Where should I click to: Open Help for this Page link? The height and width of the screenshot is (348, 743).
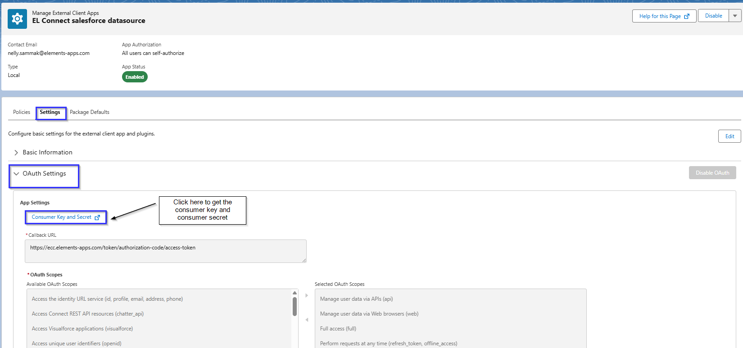click(664, 16)
